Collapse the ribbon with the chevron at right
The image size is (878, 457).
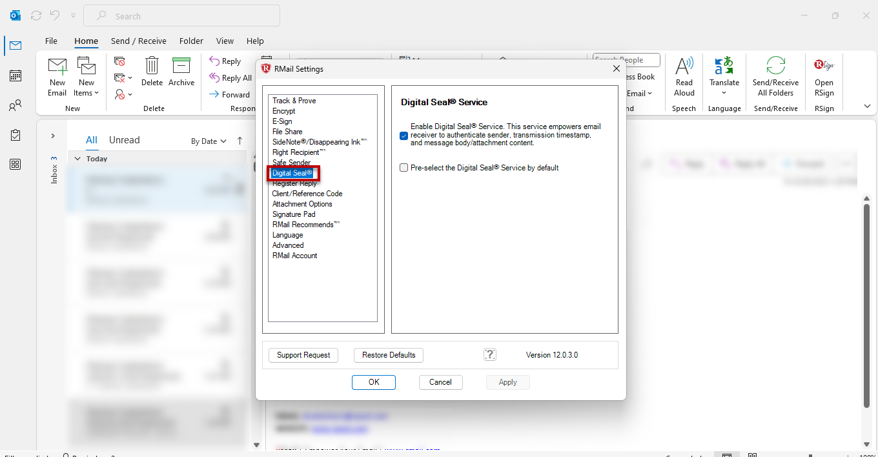867,106
